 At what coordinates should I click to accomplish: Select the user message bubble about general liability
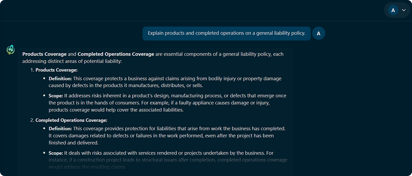[x=226, y=33]
